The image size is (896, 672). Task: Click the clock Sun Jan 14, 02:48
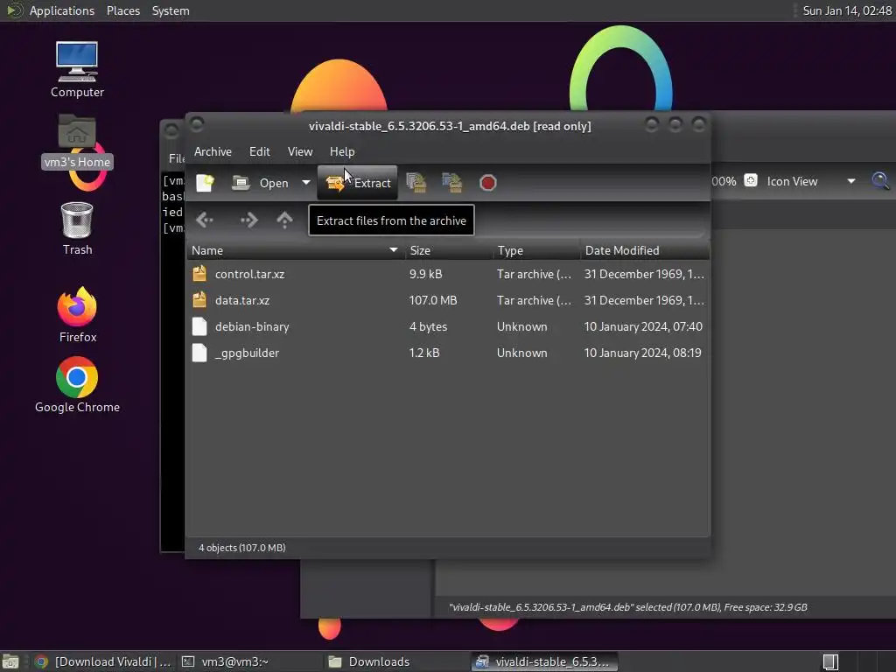(x=847, y=10)
